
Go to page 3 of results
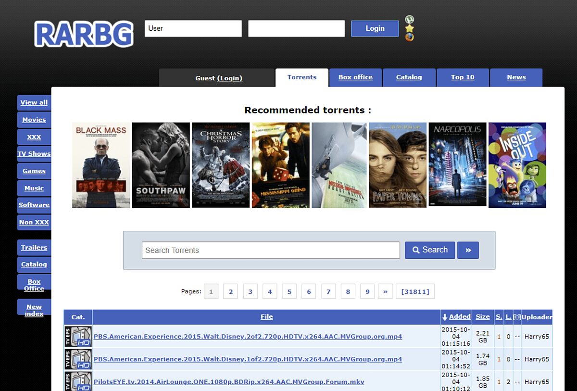(251, 291)
